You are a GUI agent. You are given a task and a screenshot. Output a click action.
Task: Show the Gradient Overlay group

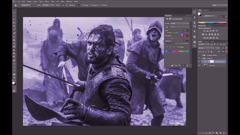pyautogui.click(x=199, y=55)
